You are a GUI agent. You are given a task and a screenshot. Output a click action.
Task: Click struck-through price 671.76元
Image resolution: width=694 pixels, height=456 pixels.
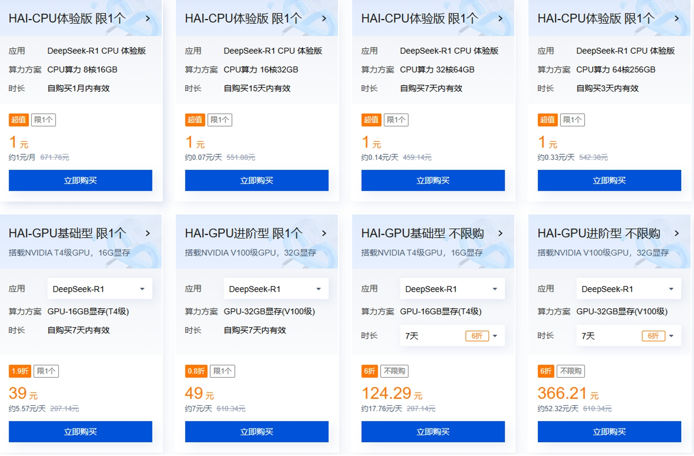click(x=55, y=157)
